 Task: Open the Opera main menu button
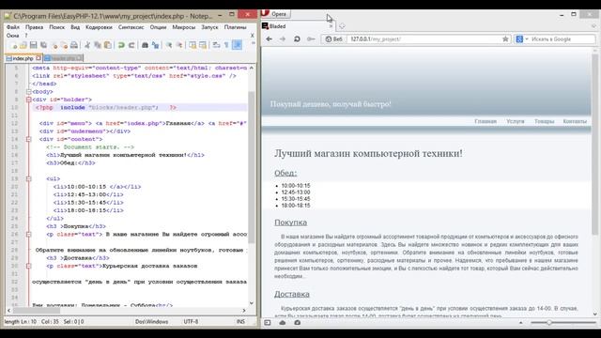276,14
